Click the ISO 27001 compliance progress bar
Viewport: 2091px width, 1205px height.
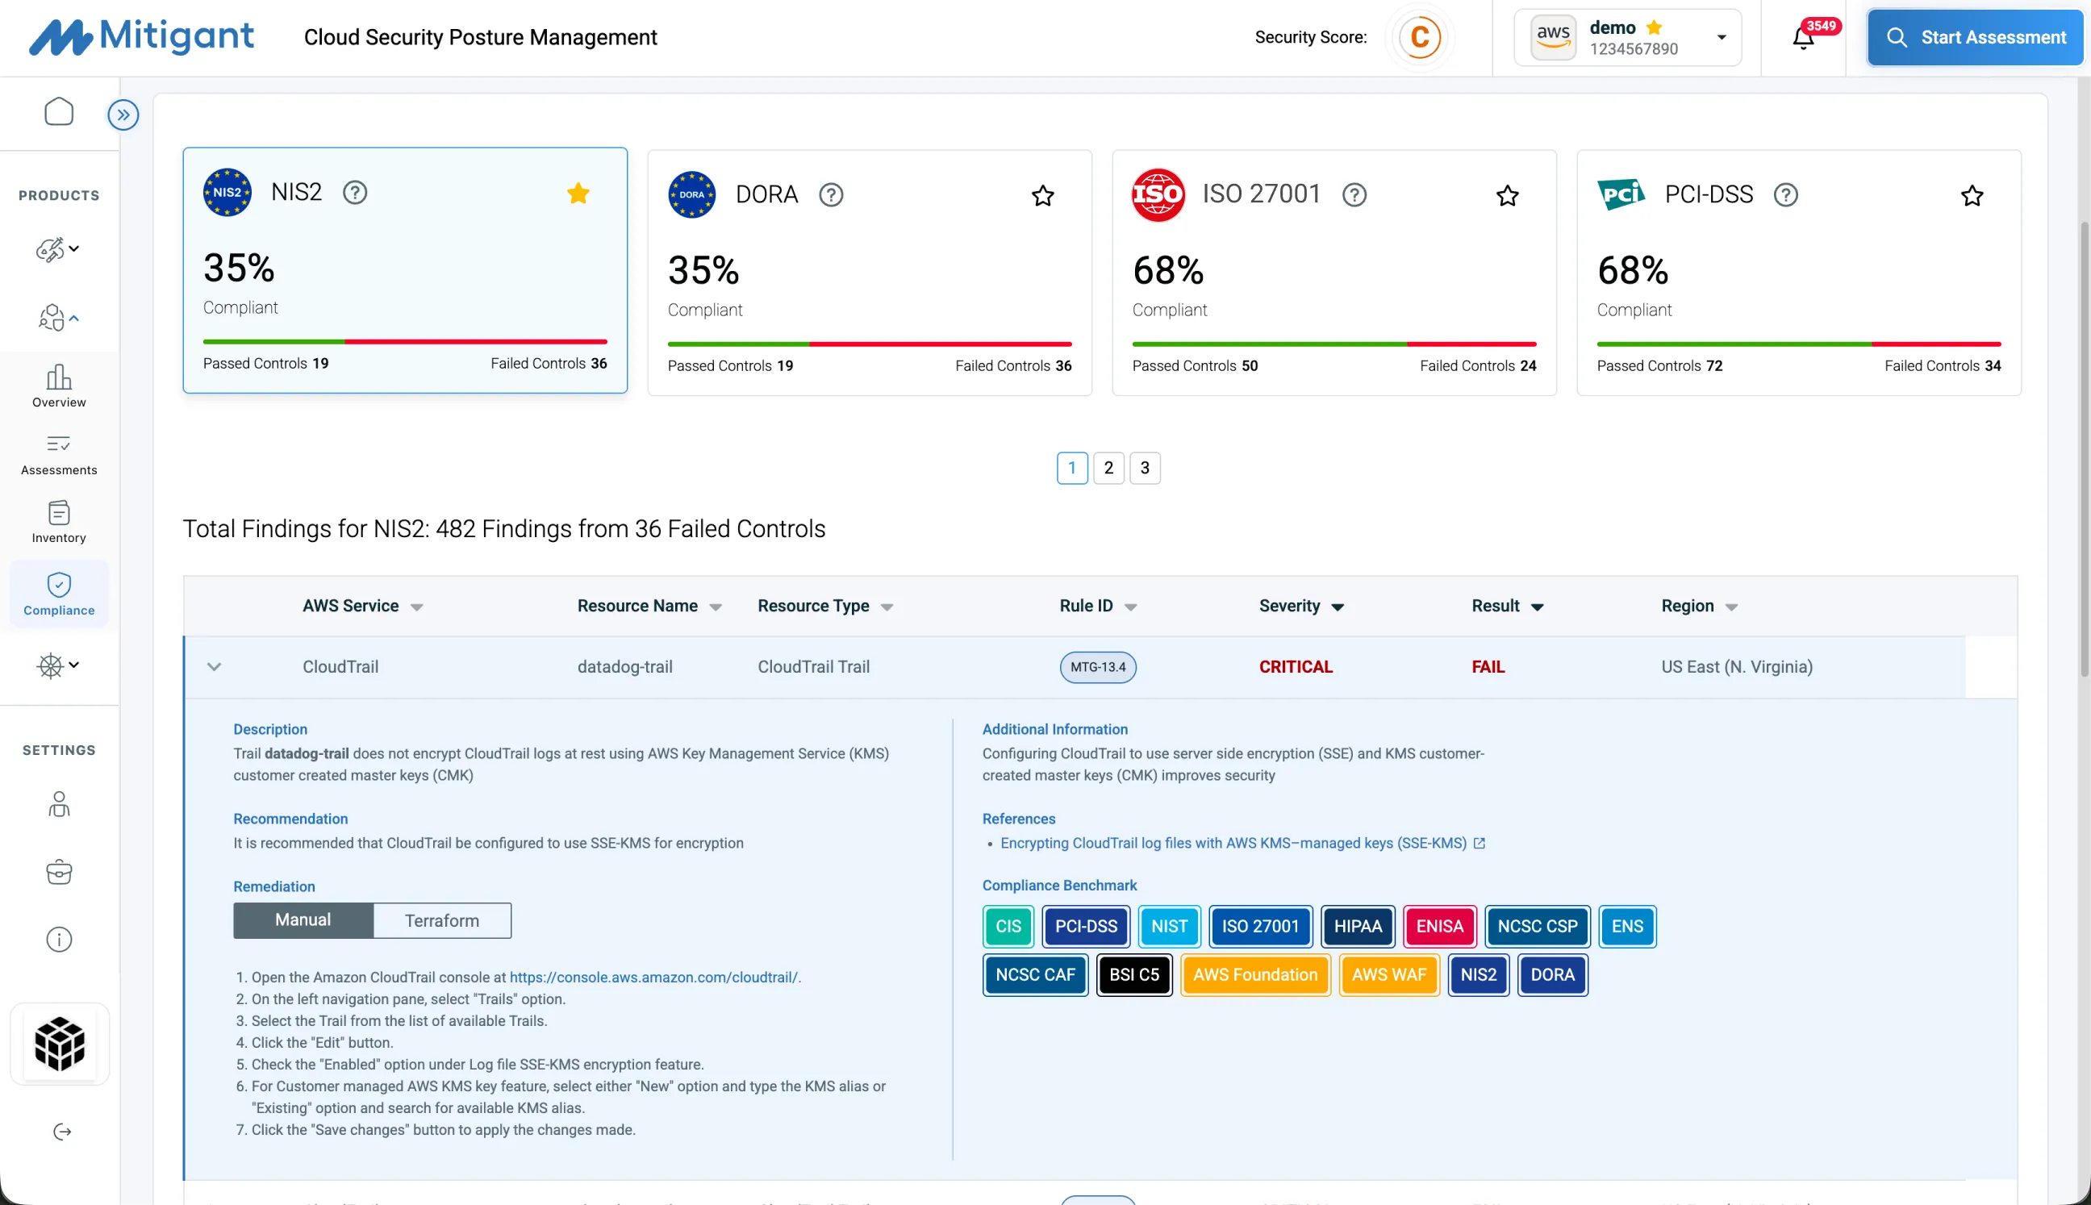(1333, 344)
